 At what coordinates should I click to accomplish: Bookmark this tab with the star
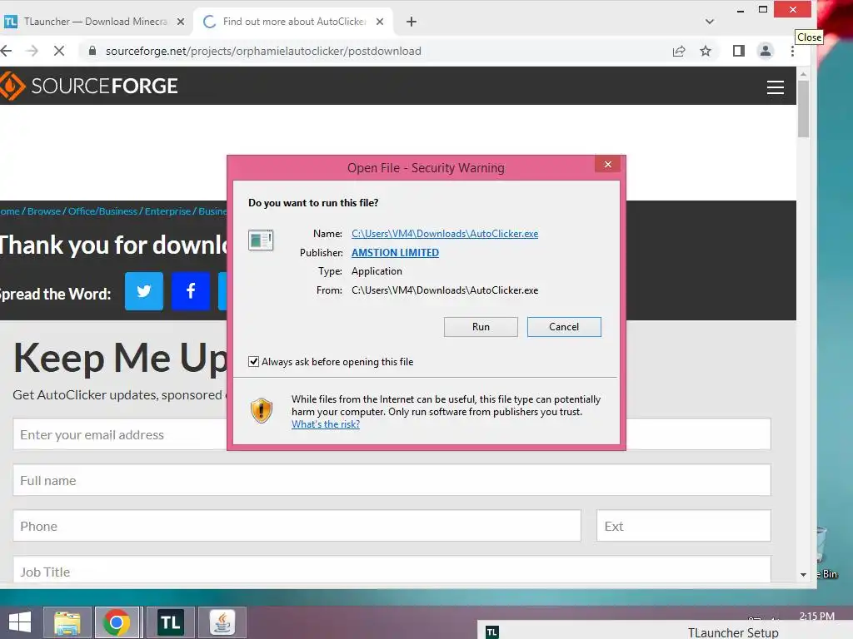[706, 51]
